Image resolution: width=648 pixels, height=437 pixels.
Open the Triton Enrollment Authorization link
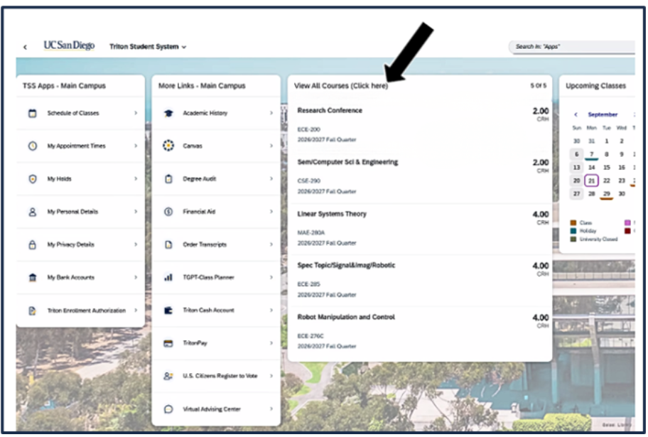[80, 311]
